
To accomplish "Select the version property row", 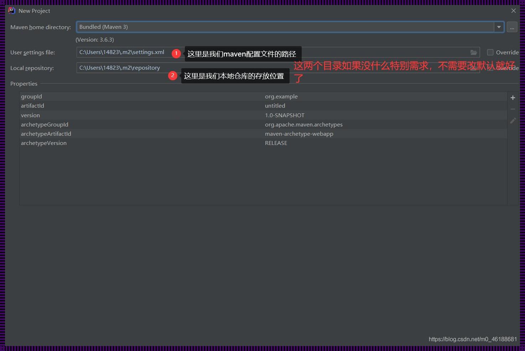I will [263, 115].
